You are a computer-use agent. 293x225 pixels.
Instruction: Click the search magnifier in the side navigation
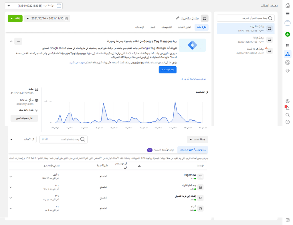pos(288,115)
